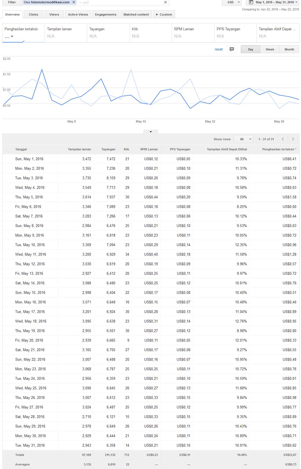Open the Penghasilan tertaksir metric dropdown arrow
Image resolution: width=301 pixels, height=469 pixels.
click(x=12, y=37)
